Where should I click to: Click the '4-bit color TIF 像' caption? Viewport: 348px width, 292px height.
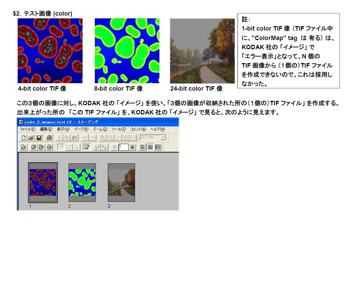[42, 89]
